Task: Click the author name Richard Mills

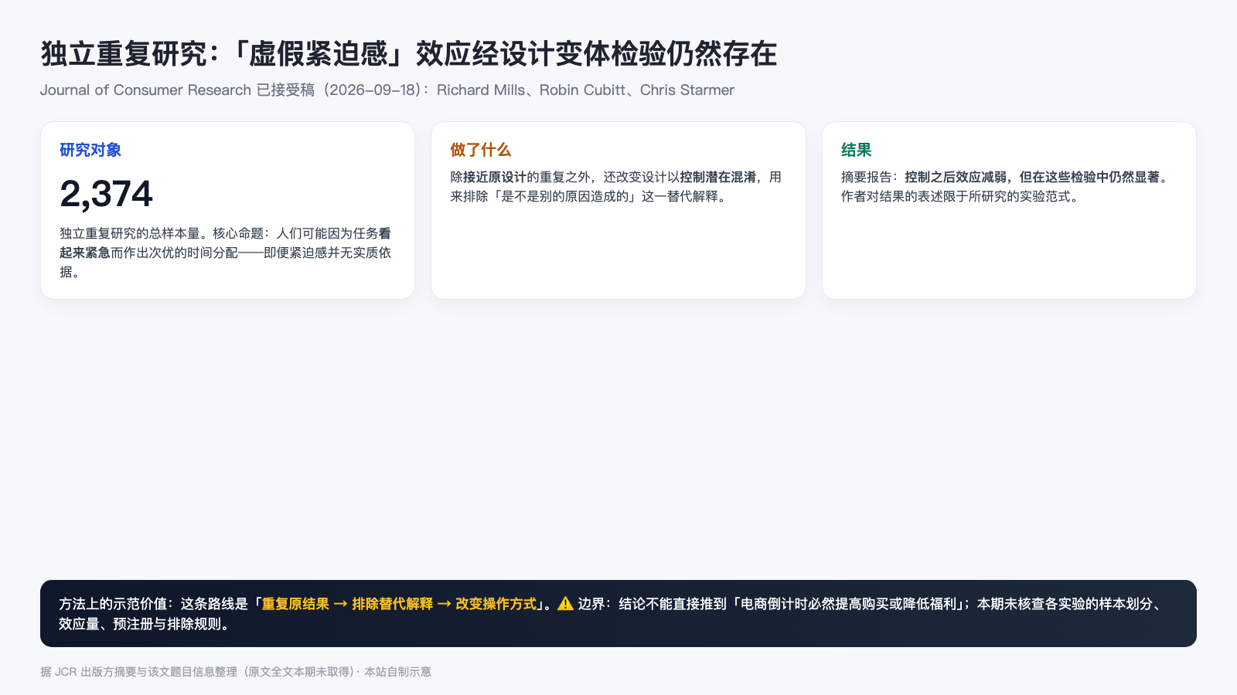Action: pyautogui.click(x=481, y=90)
